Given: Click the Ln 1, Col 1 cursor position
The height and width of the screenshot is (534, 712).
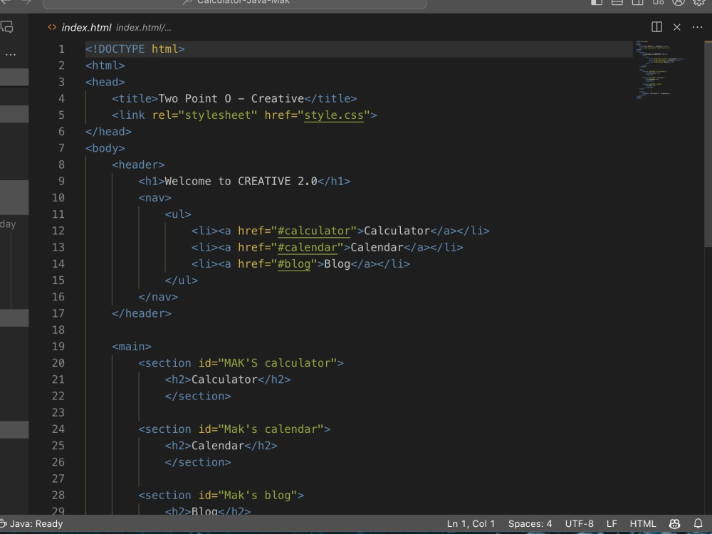Looking at the screenshot, I should click(x=471, y=523).
